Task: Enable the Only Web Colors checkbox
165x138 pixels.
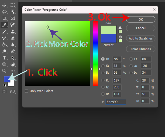Action: click(x=26, y=91)
